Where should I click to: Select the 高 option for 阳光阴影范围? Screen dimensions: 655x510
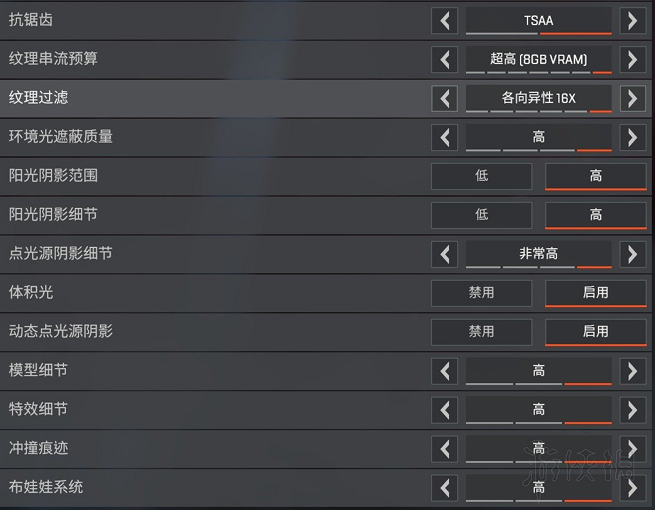595,176
